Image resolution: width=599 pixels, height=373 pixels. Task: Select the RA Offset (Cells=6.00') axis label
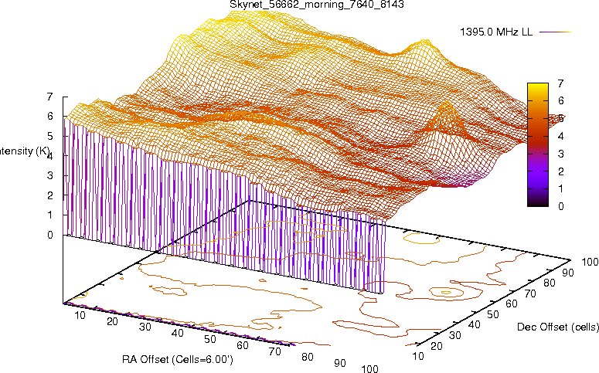(178, 359)
